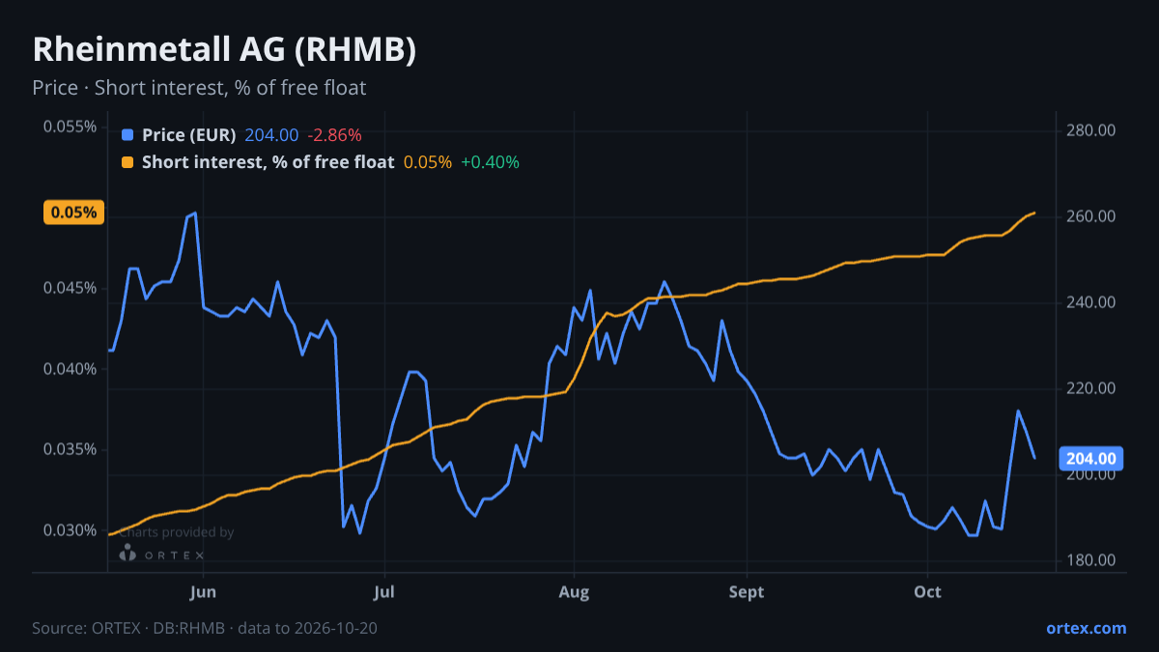Viewport: 1159px width, 652px height.
Task: Click the +0.40% short interest change value
Action: 490,162
